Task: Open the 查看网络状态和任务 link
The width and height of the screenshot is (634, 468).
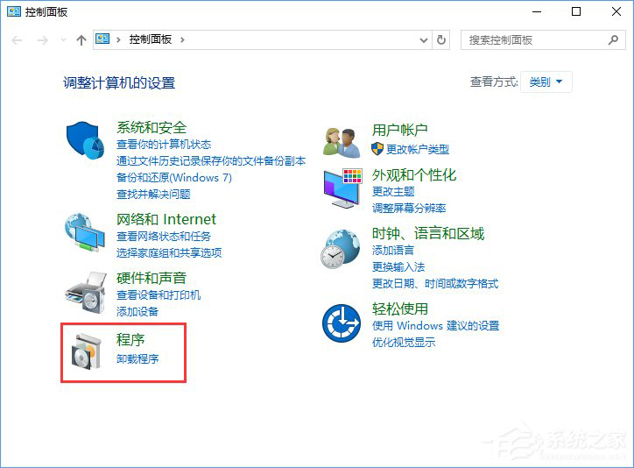Action: pos(164,237)
